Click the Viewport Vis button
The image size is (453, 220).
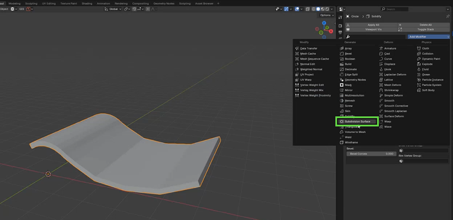coord(371,29)
